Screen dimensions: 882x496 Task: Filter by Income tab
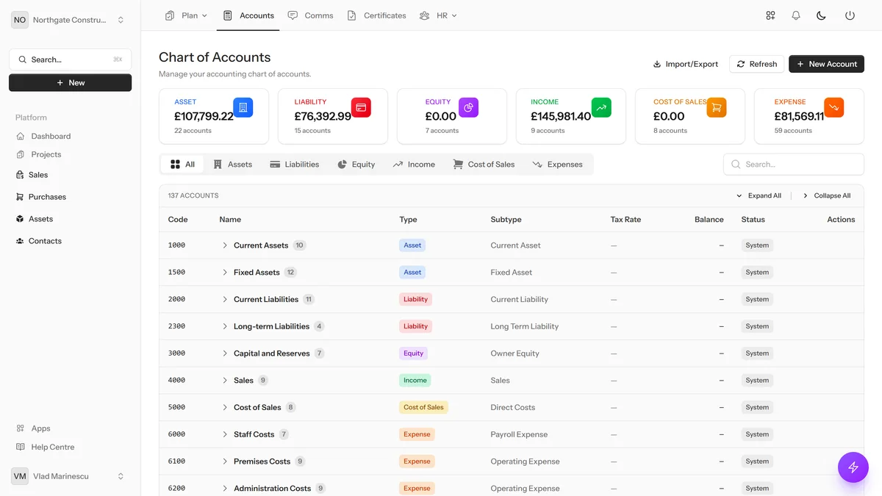pos(414,165)
